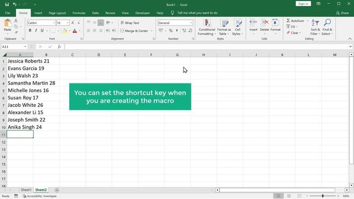Image resolution: width=354 pixels, height=199 pixels.
Task: Switch to Page Layout view in status bar
Action: tap(289, 196)
